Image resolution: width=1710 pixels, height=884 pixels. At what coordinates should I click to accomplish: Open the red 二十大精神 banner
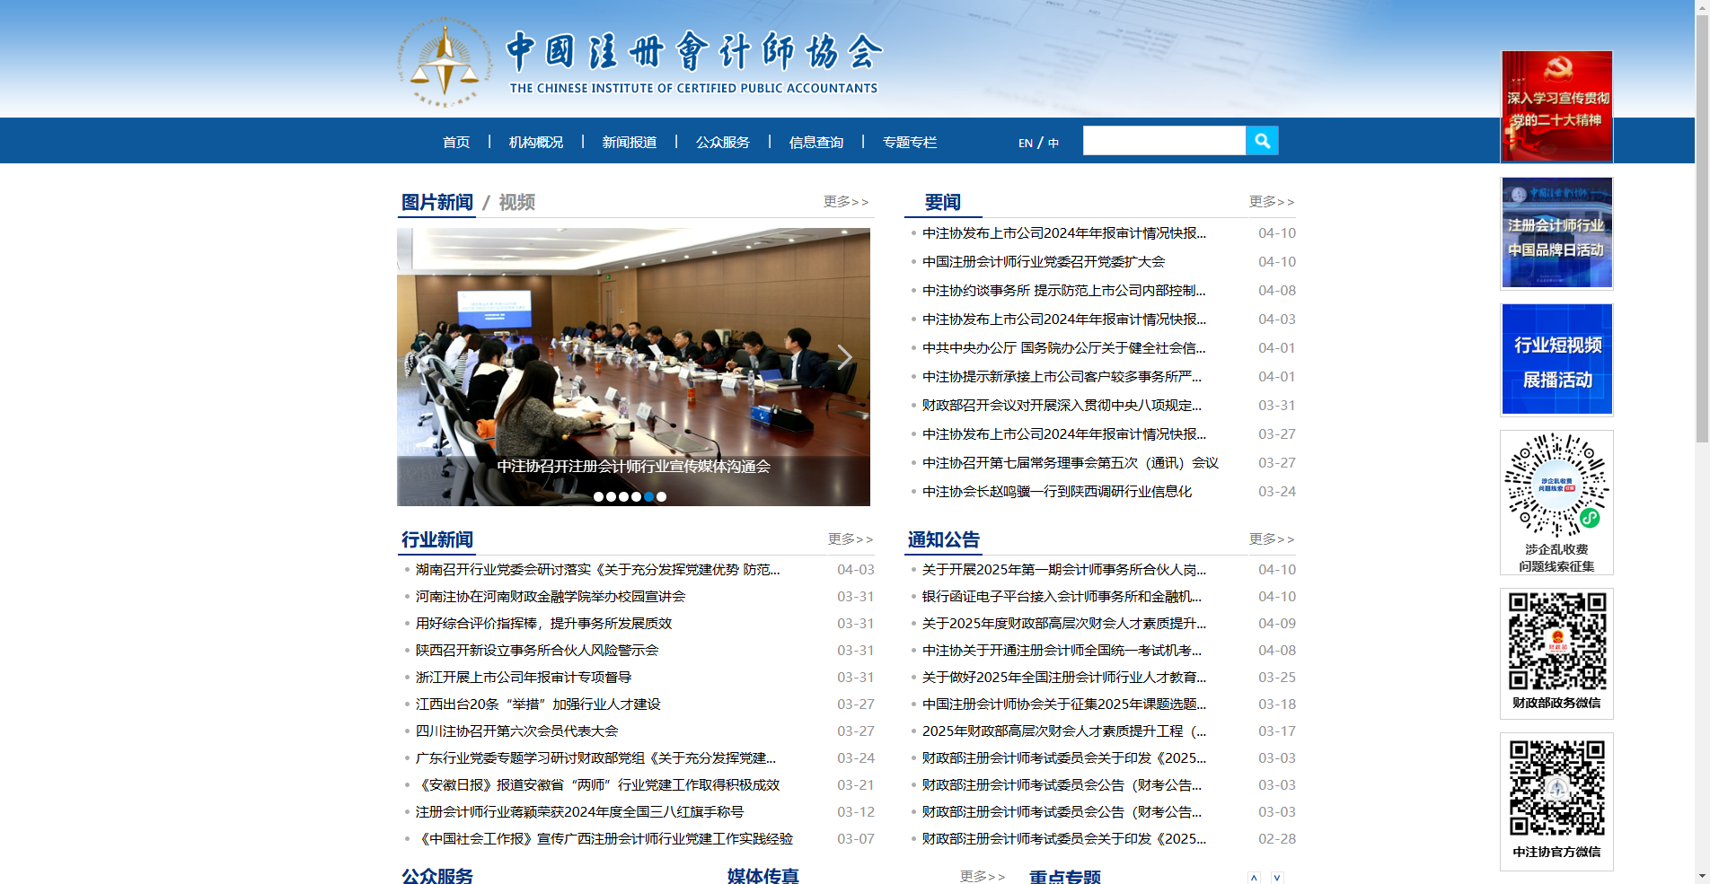(1556, 106)
